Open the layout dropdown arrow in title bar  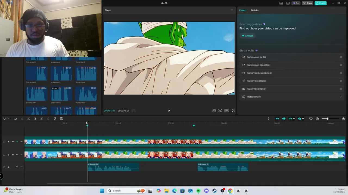(x=284, y=3)
